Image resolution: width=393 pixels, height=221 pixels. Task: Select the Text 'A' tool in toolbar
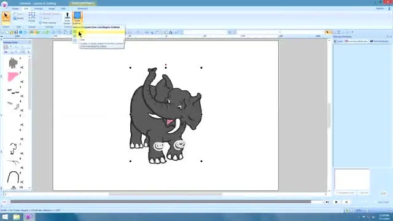coord(171,33)
